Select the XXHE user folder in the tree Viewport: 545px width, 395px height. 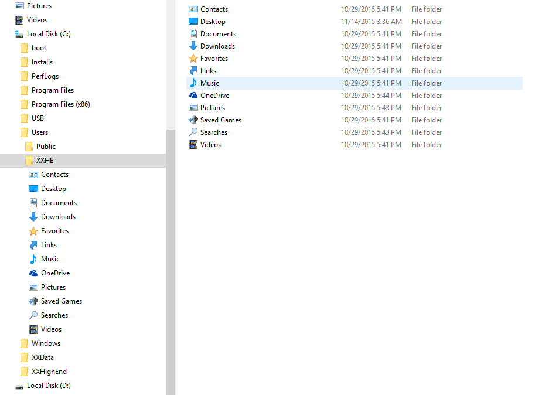pos(83,161)
